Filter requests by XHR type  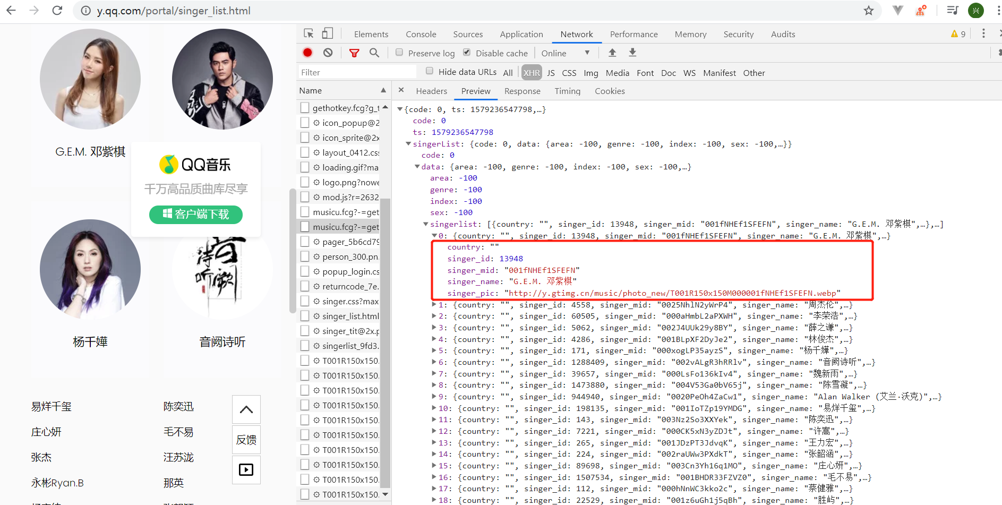coord(532,73)
